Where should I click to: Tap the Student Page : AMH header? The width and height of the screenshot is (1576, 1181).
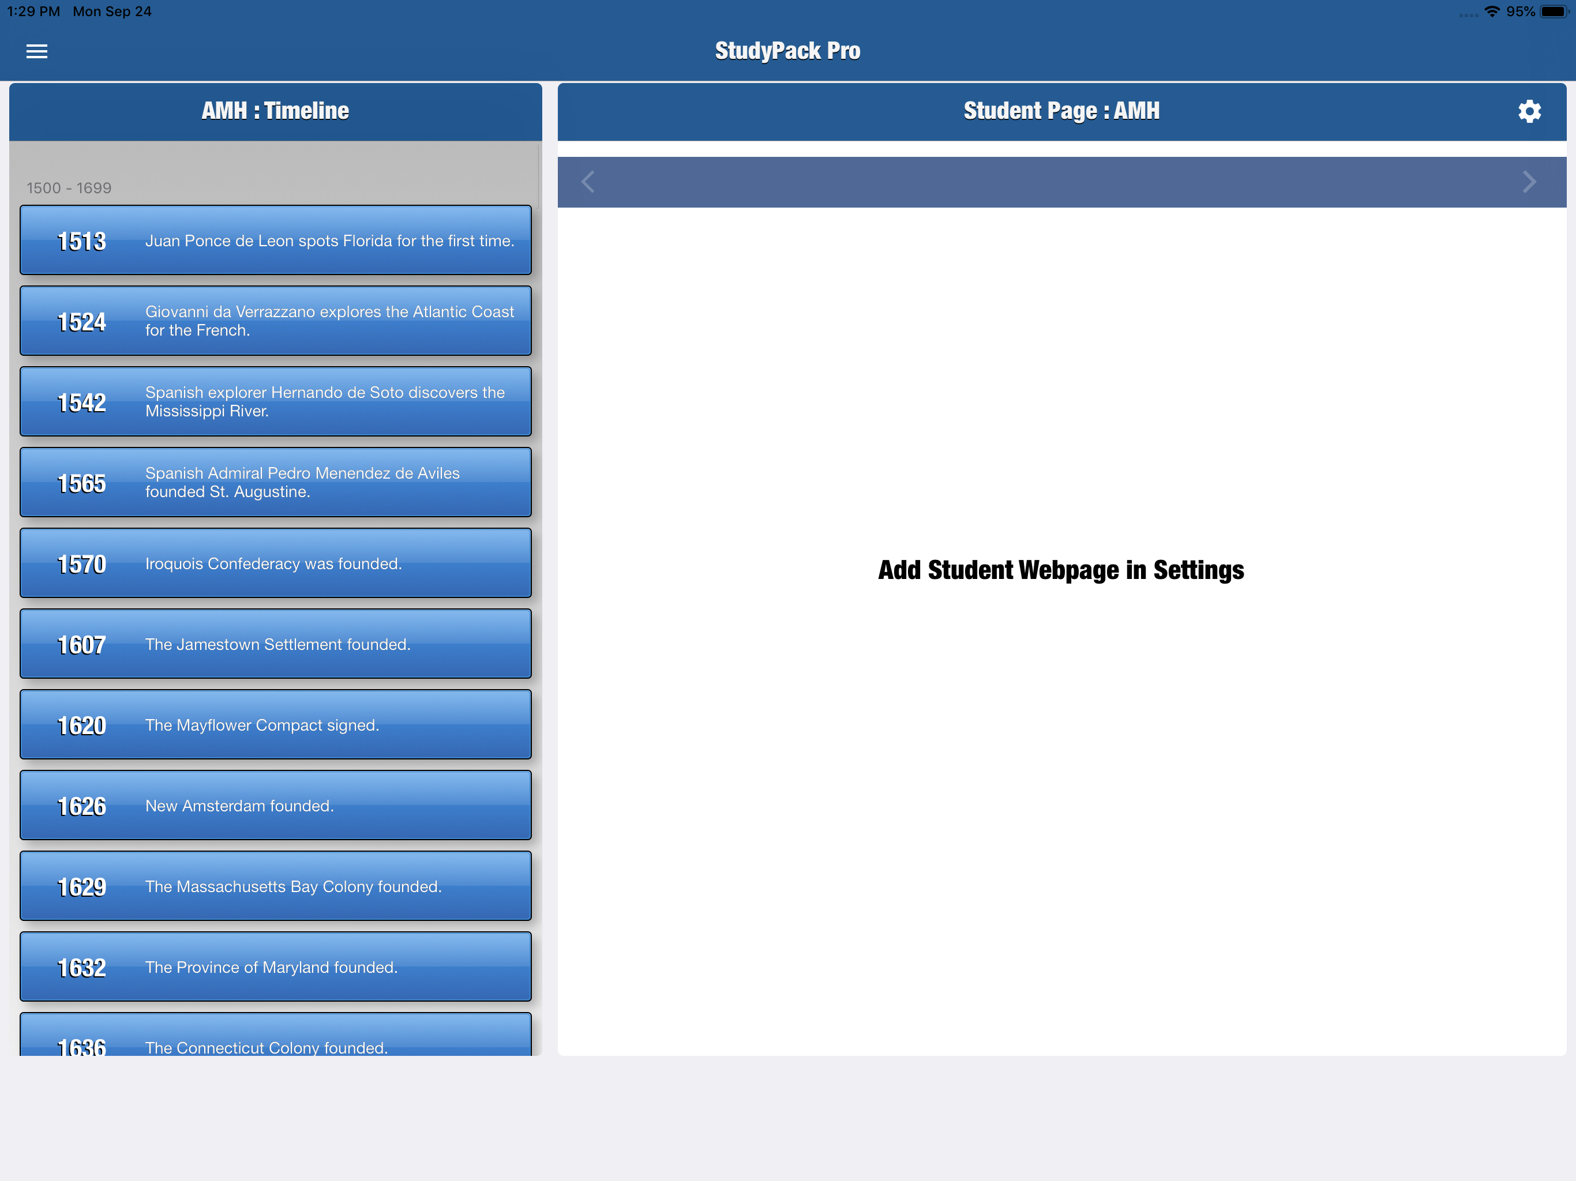click(1061, 111)
